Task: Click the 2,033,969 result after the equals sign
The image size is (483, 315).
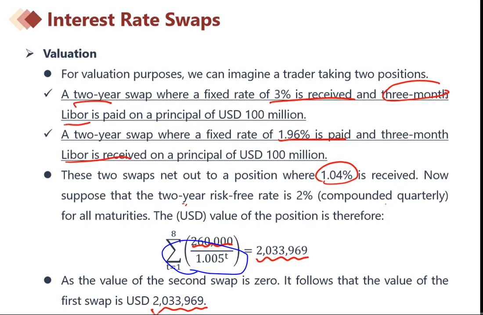Action: coord(282,251)
